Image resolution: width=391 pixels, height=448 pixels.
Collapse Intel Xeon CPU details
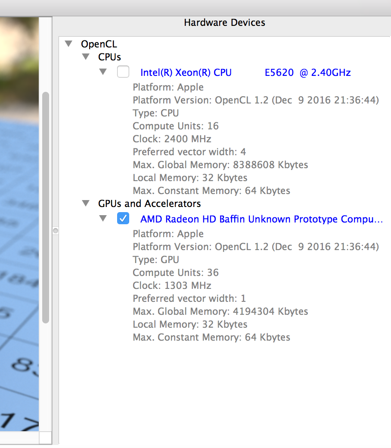(103, 72)
